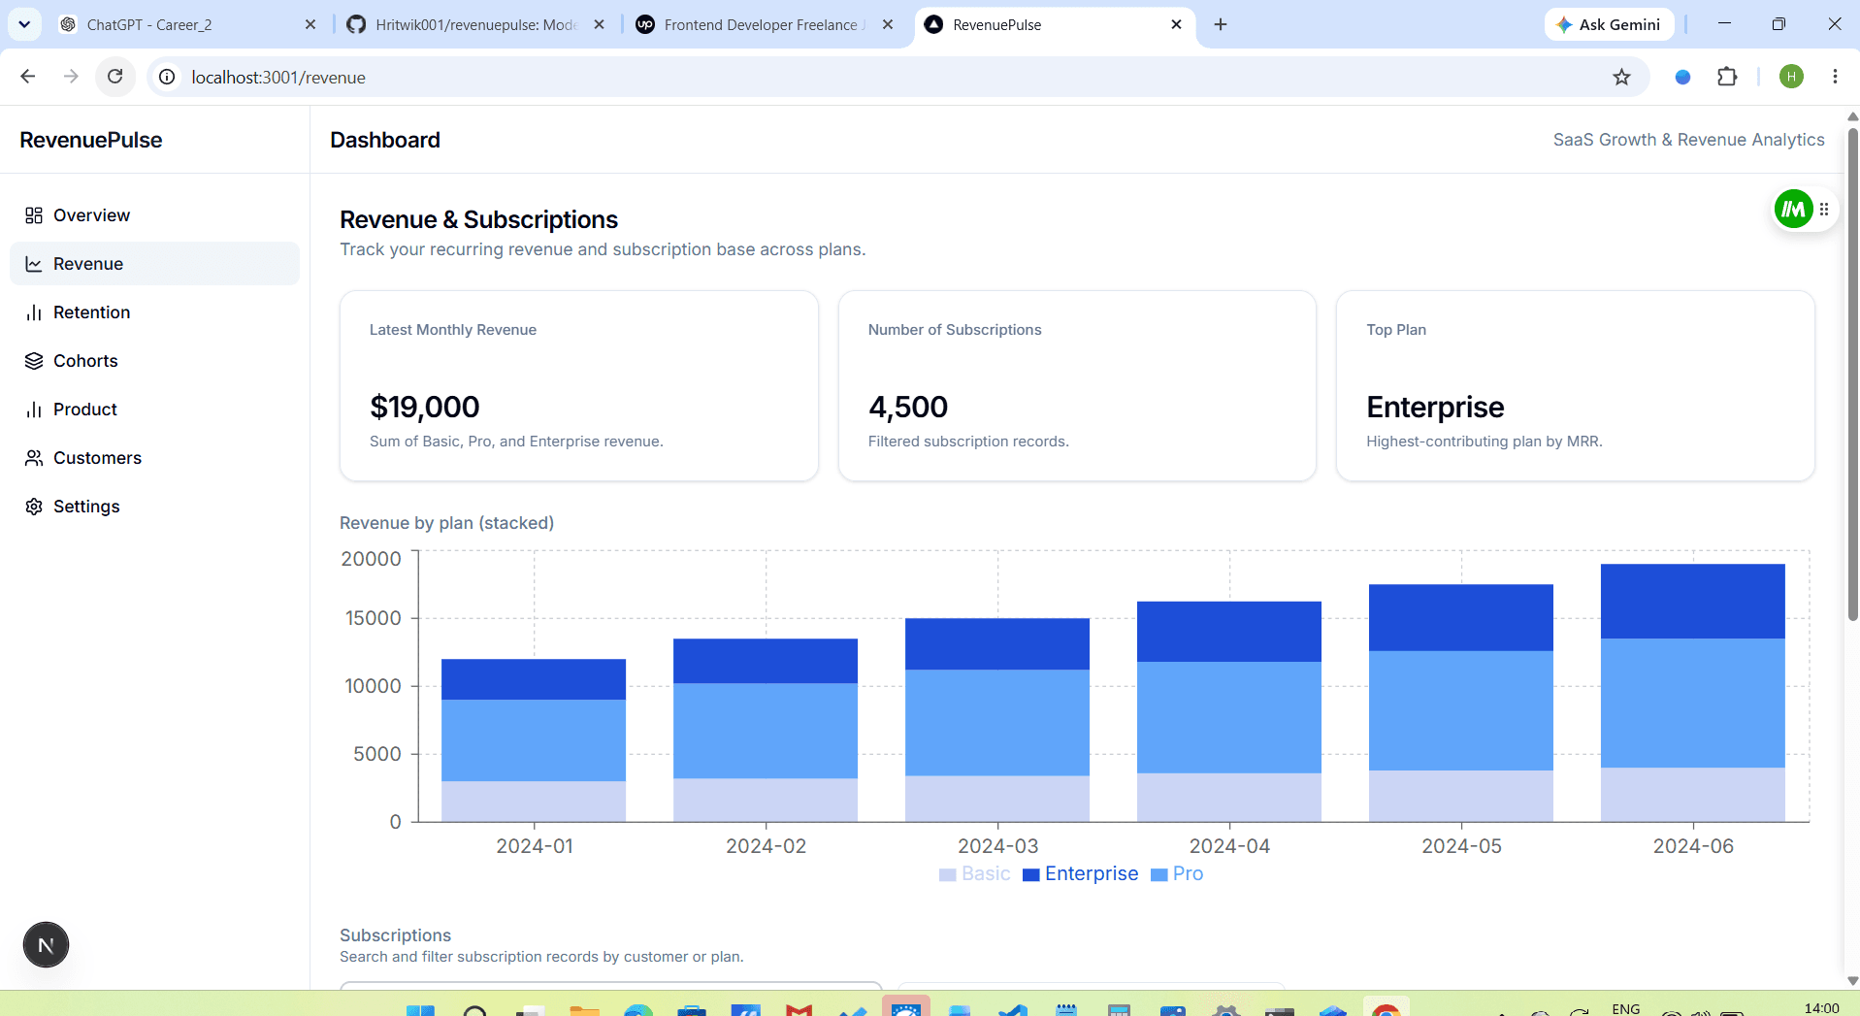Screen dimensions: 1860x1016
Task: Click the Enterprise segment of the 2024-06 bar
Action: [1693, 601]
